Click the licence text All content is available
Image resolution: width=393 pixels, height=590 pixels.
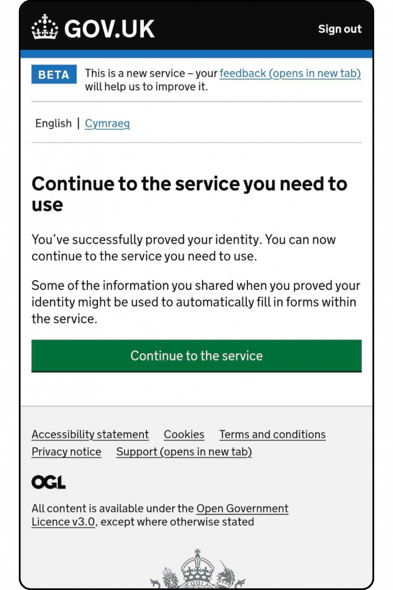click(x=160, y=515)
